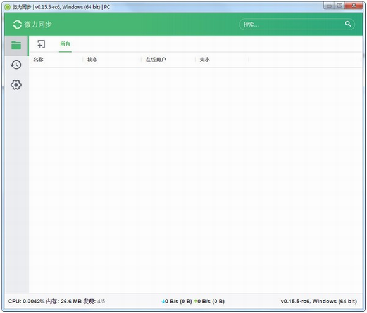367x313 pixels.
Task: Open the folders view in sidebar
Action: tap(16, 46)
